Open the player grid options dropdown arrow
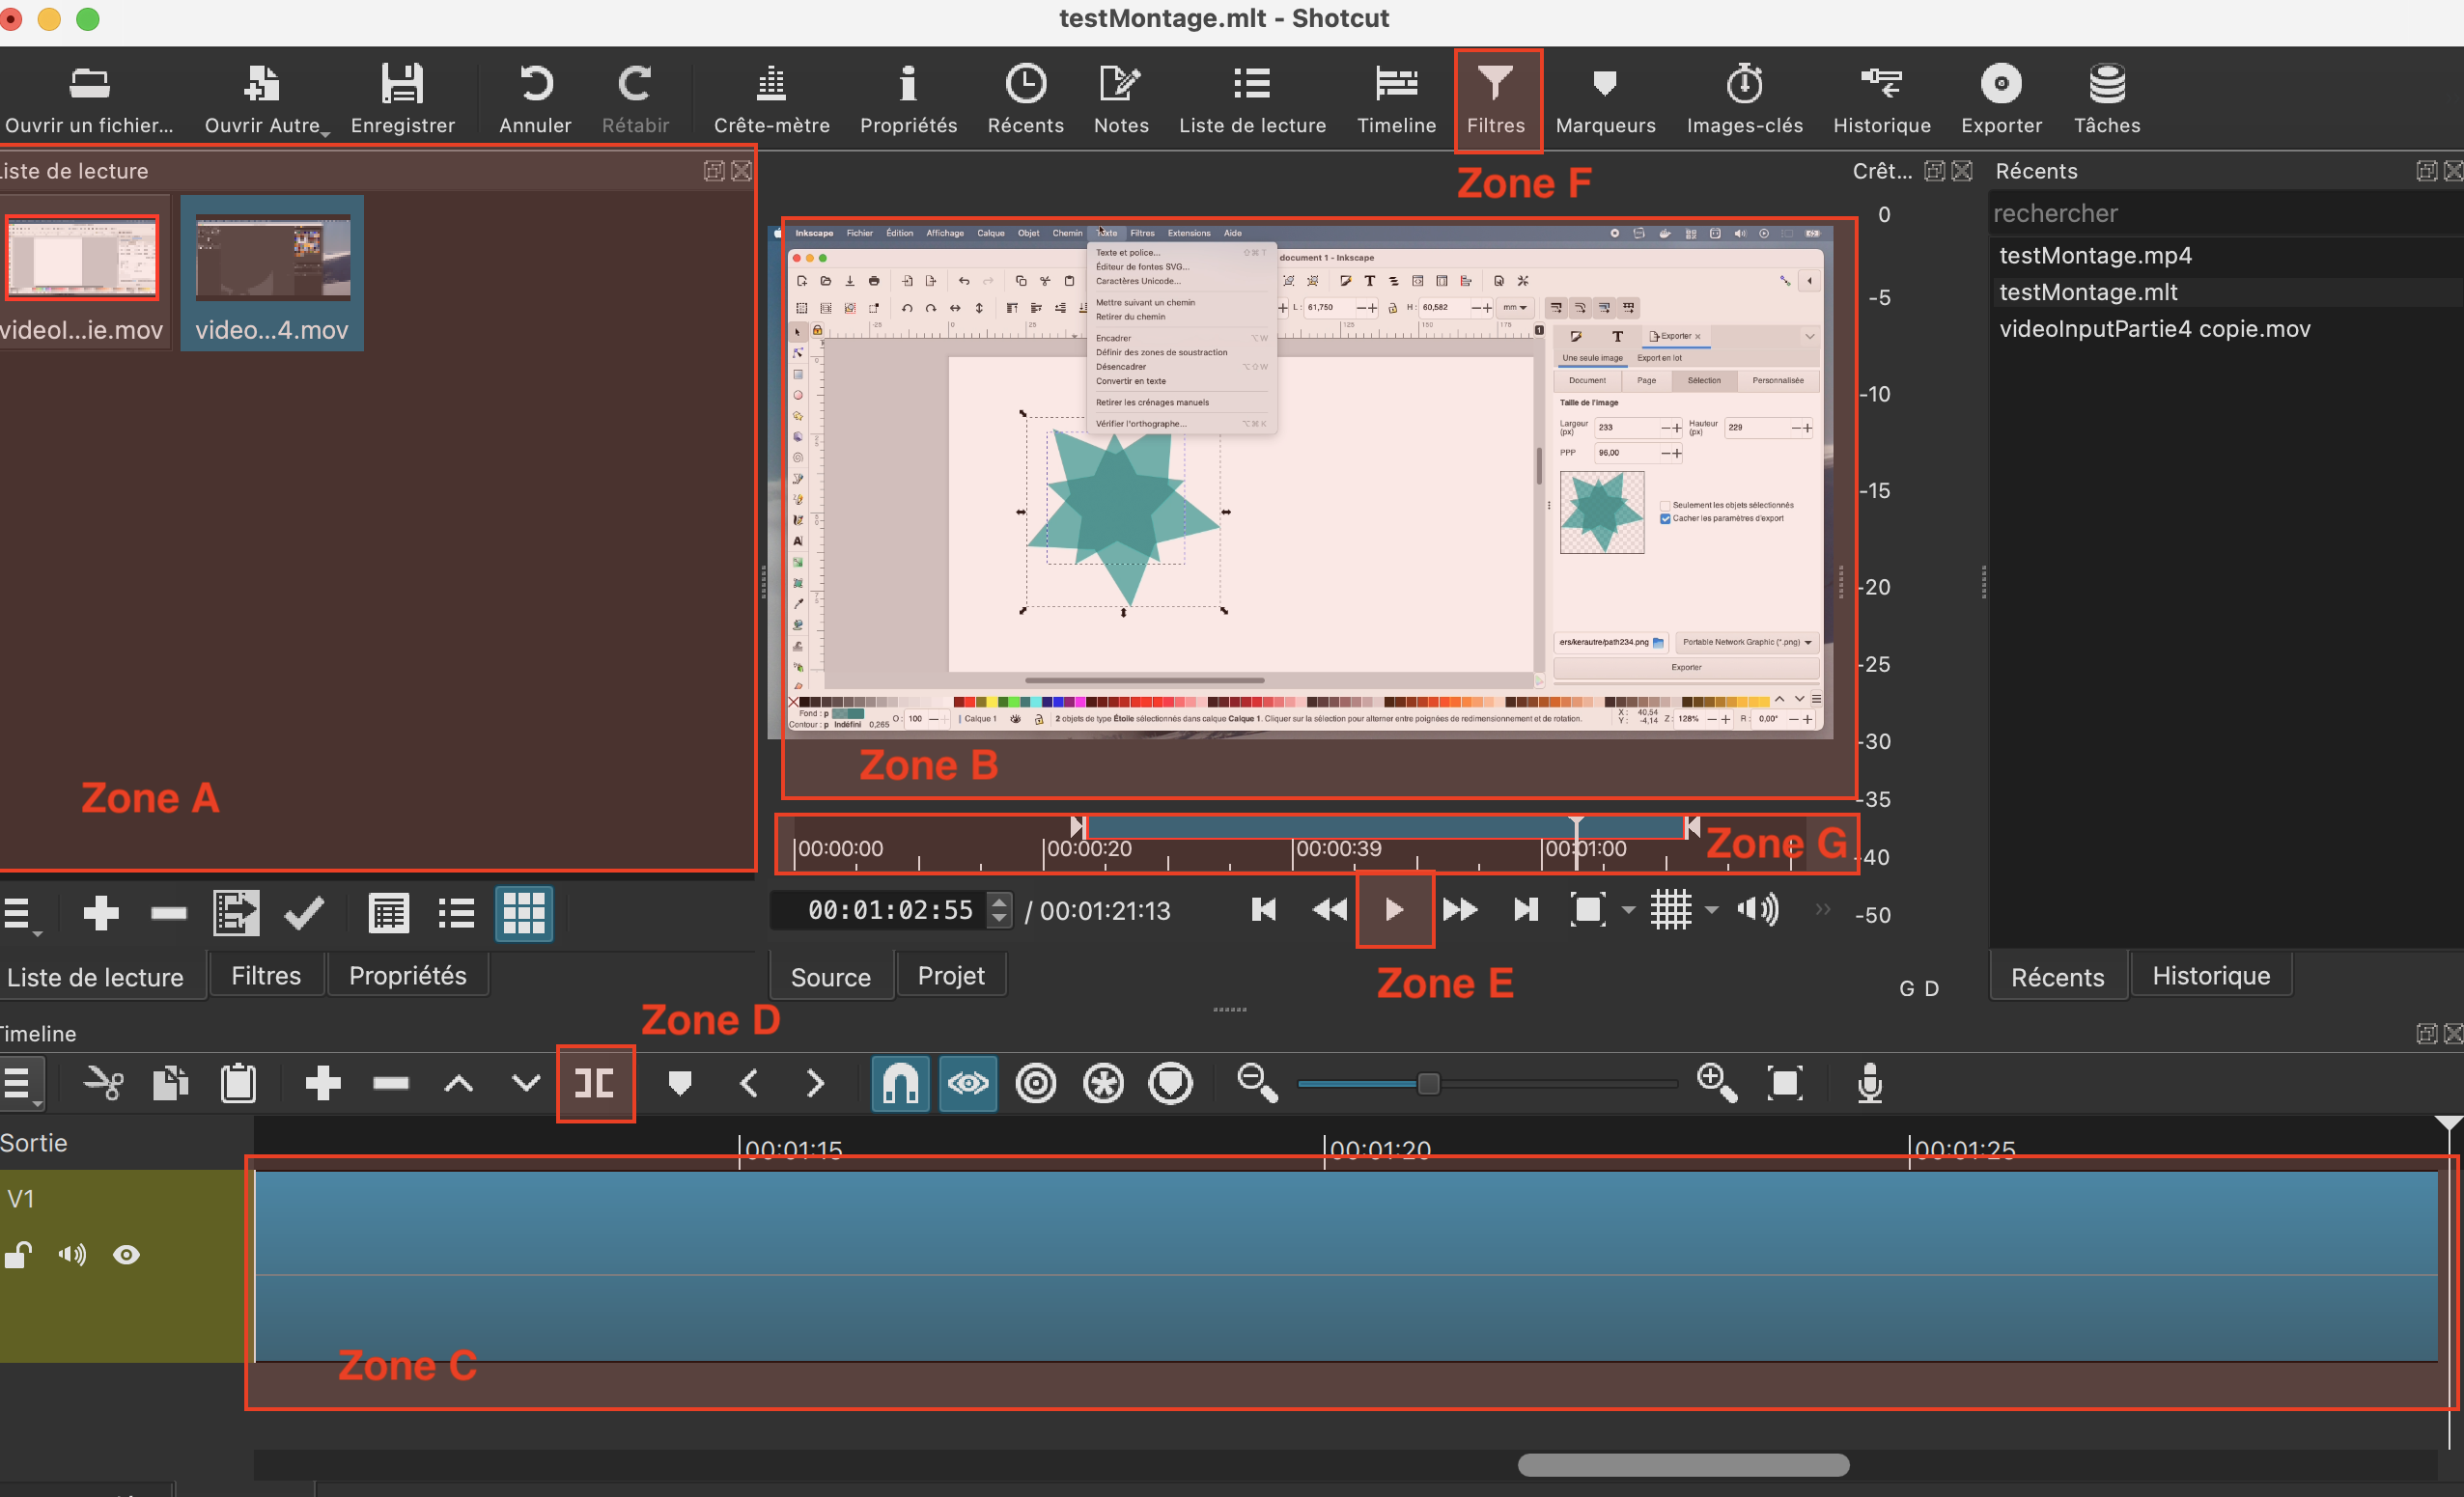The image size is (2464, 1497). pos(1712,910)
